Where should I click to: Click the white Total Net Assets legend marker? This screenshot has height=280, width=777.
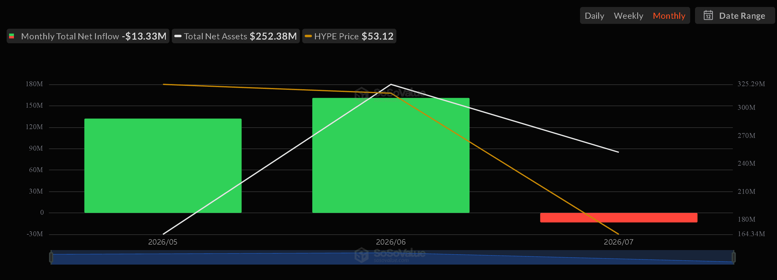178,36
